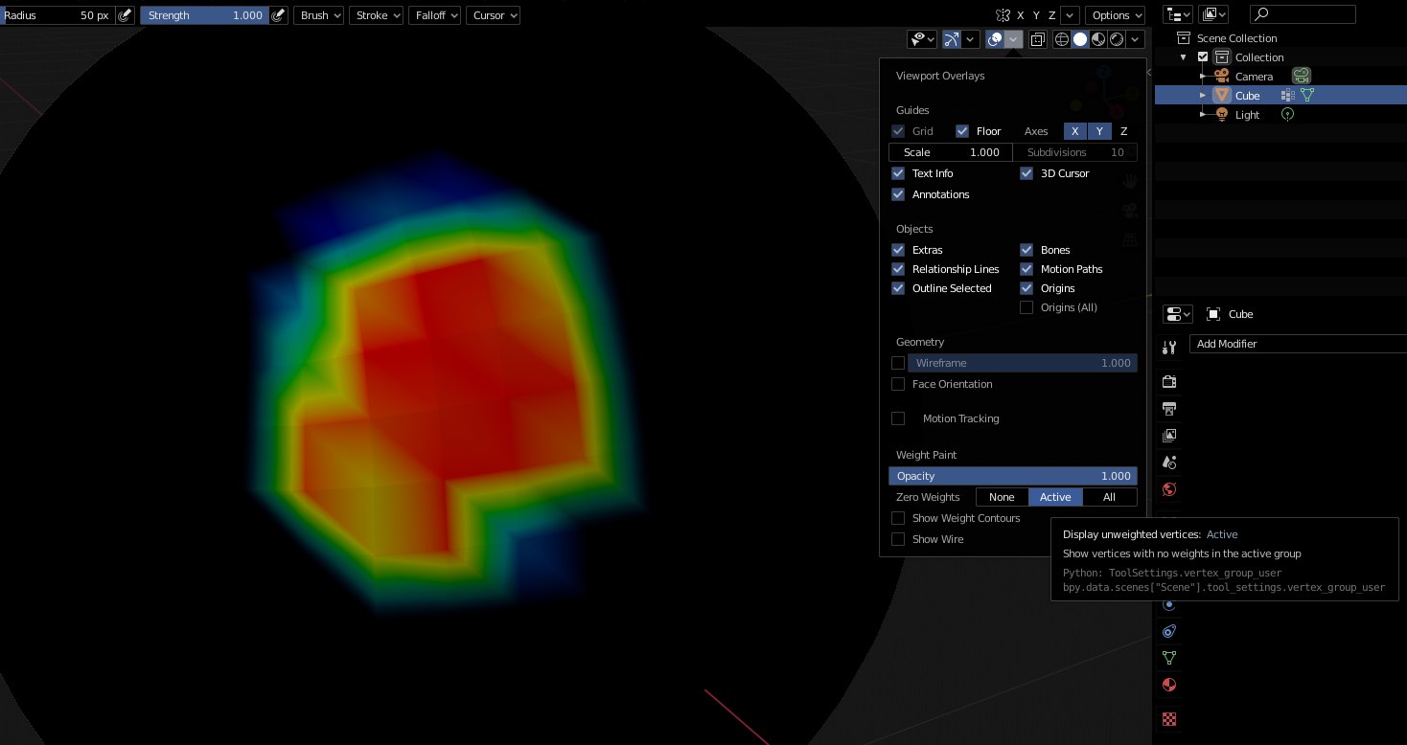
Task: Open the Tool properties tab
Action: pyautogui.click(x=1169, y=348)
